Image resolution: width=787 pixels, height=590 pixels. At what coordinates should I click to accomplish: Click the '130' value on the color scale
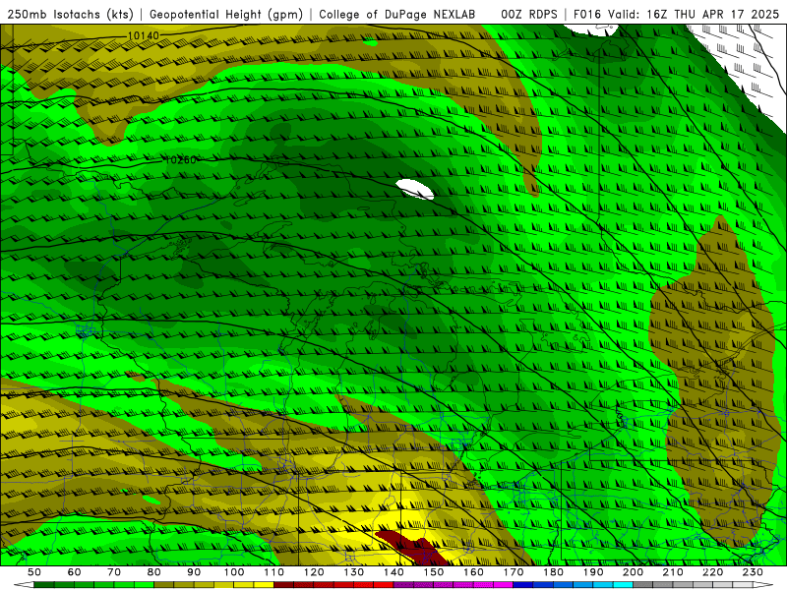[354, 572]
